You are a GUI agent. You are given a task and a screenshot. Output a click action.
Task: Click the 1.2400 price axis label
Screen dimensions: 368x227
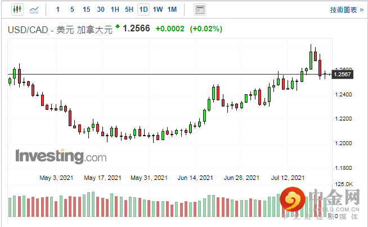(x=343, y=95)
